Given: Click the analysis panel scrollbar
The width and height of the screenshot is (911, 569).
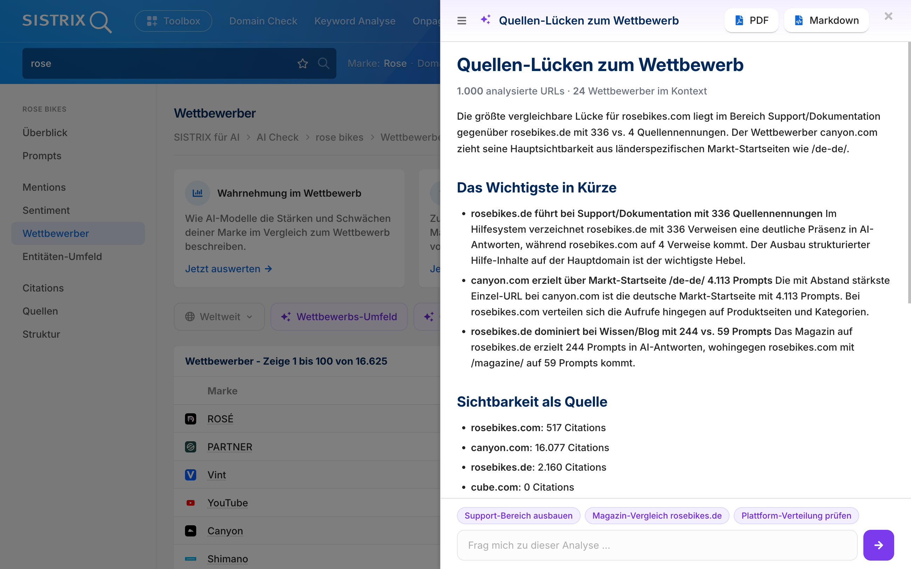Looking at the screenshot, I should pos(909,173).
